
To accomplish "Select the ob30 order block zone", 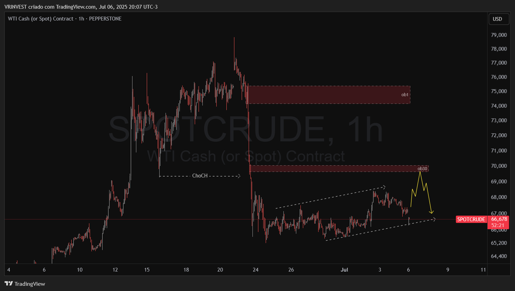I will point(339,169).
